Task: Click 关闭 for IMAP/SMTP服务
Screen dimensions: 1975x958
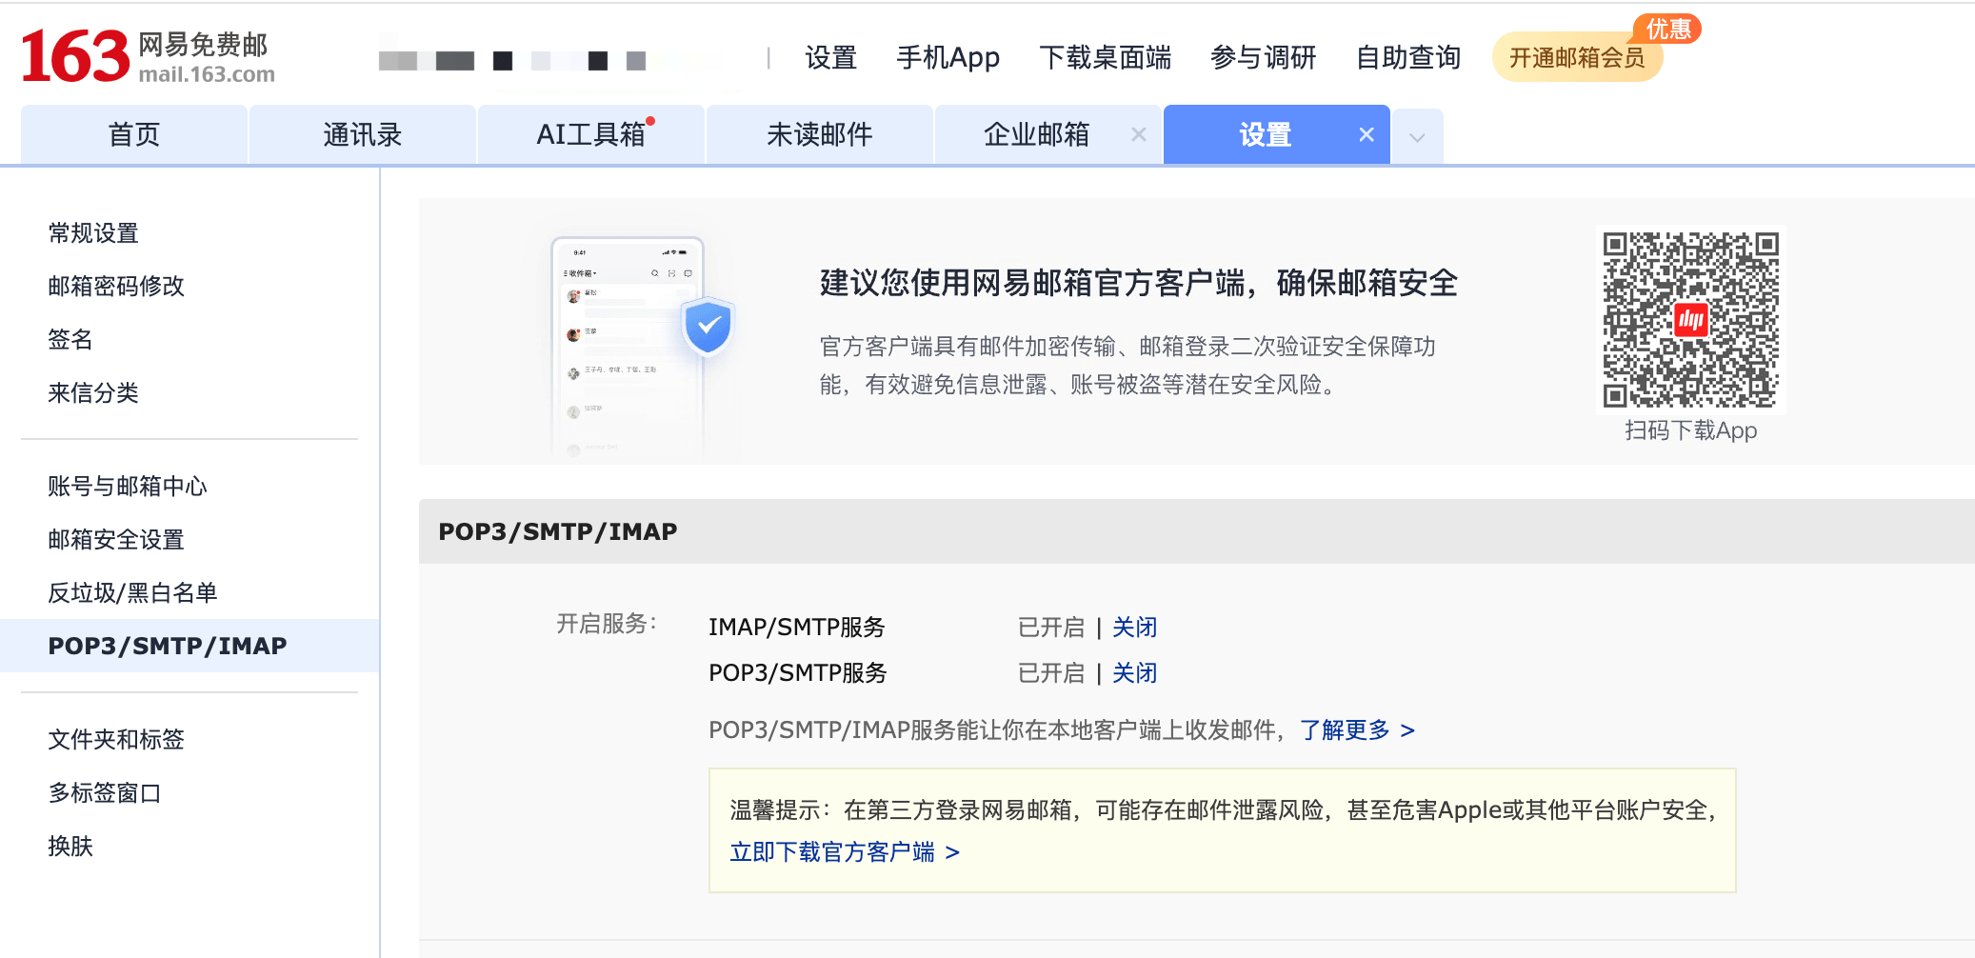Action: point(1134,628)
